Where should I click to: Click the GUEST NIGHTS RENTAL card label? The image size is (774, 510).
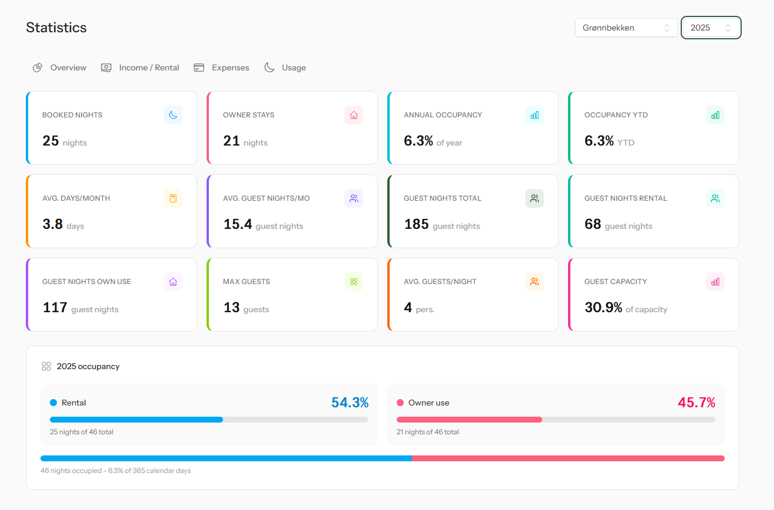coord(626,198)
